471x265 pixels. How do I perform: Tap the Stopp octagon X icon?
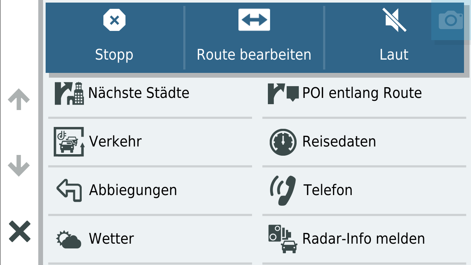(114, 20)
